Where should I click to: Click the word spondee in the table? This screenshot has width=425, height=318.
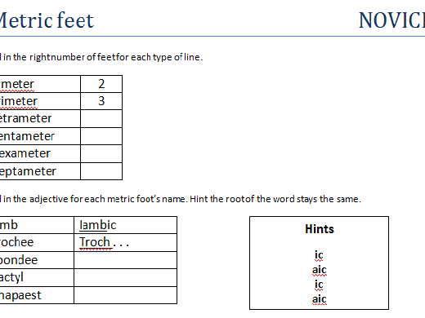click(19, 260)
